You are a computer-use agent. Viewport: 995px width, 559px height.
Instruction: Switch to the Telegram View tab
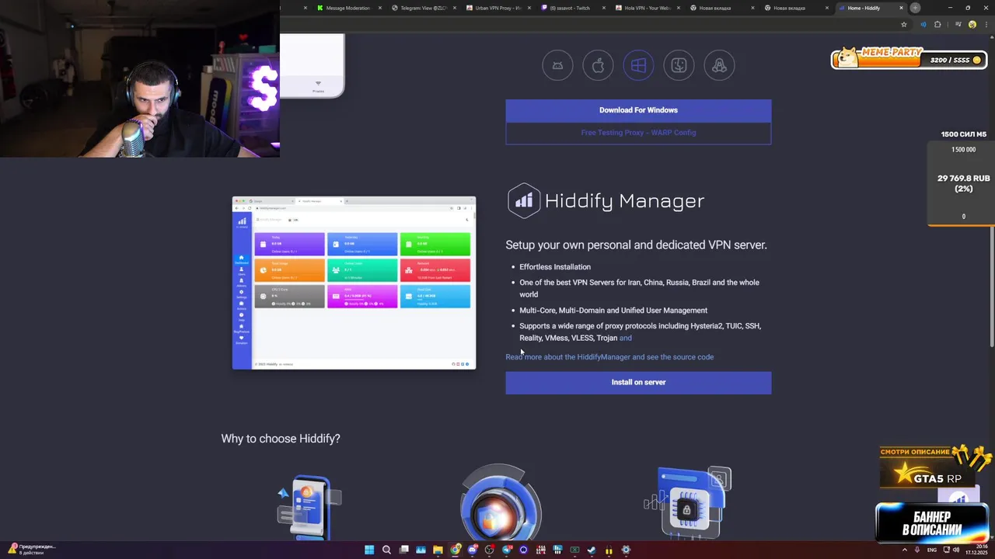[x=423, y=8]
